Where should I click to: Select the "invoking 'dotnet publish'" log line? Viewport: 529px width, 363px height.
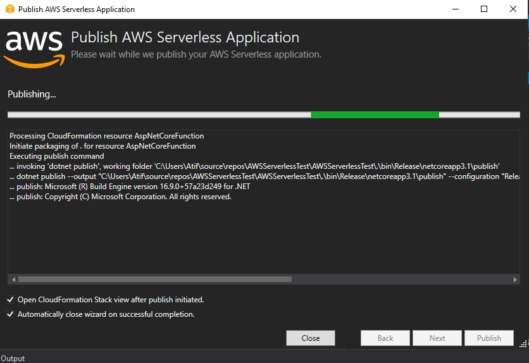pos(254,166)
